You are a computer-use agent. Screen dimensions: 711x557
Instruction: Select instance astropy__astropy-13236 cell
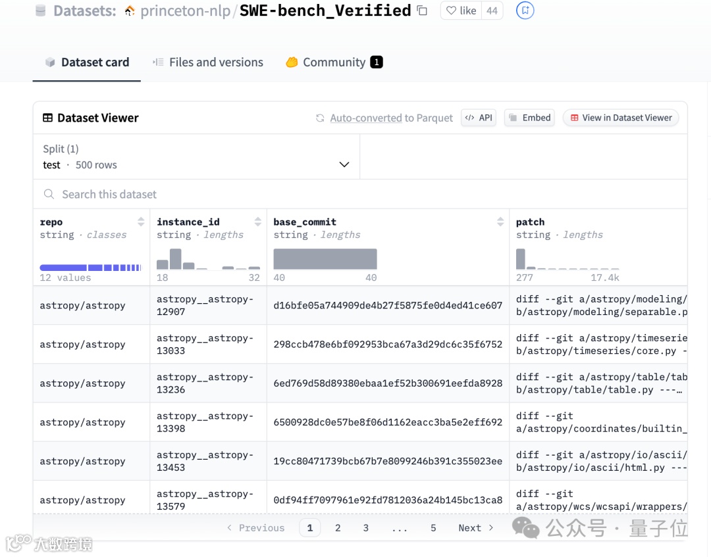click(x=208, y=383)
